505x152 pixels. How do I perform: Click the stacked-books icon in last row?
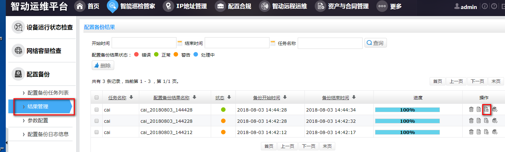click(x=495, y=132)
